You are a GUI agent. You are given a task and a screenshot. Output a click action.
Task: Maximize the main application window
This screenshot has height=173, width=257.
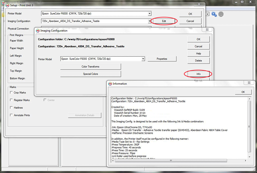tap(242, 2)
